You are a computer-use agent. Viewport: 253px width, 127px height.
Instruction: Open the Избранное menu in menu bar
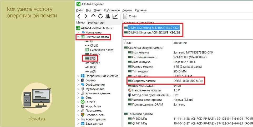click(x=112, y=10)
